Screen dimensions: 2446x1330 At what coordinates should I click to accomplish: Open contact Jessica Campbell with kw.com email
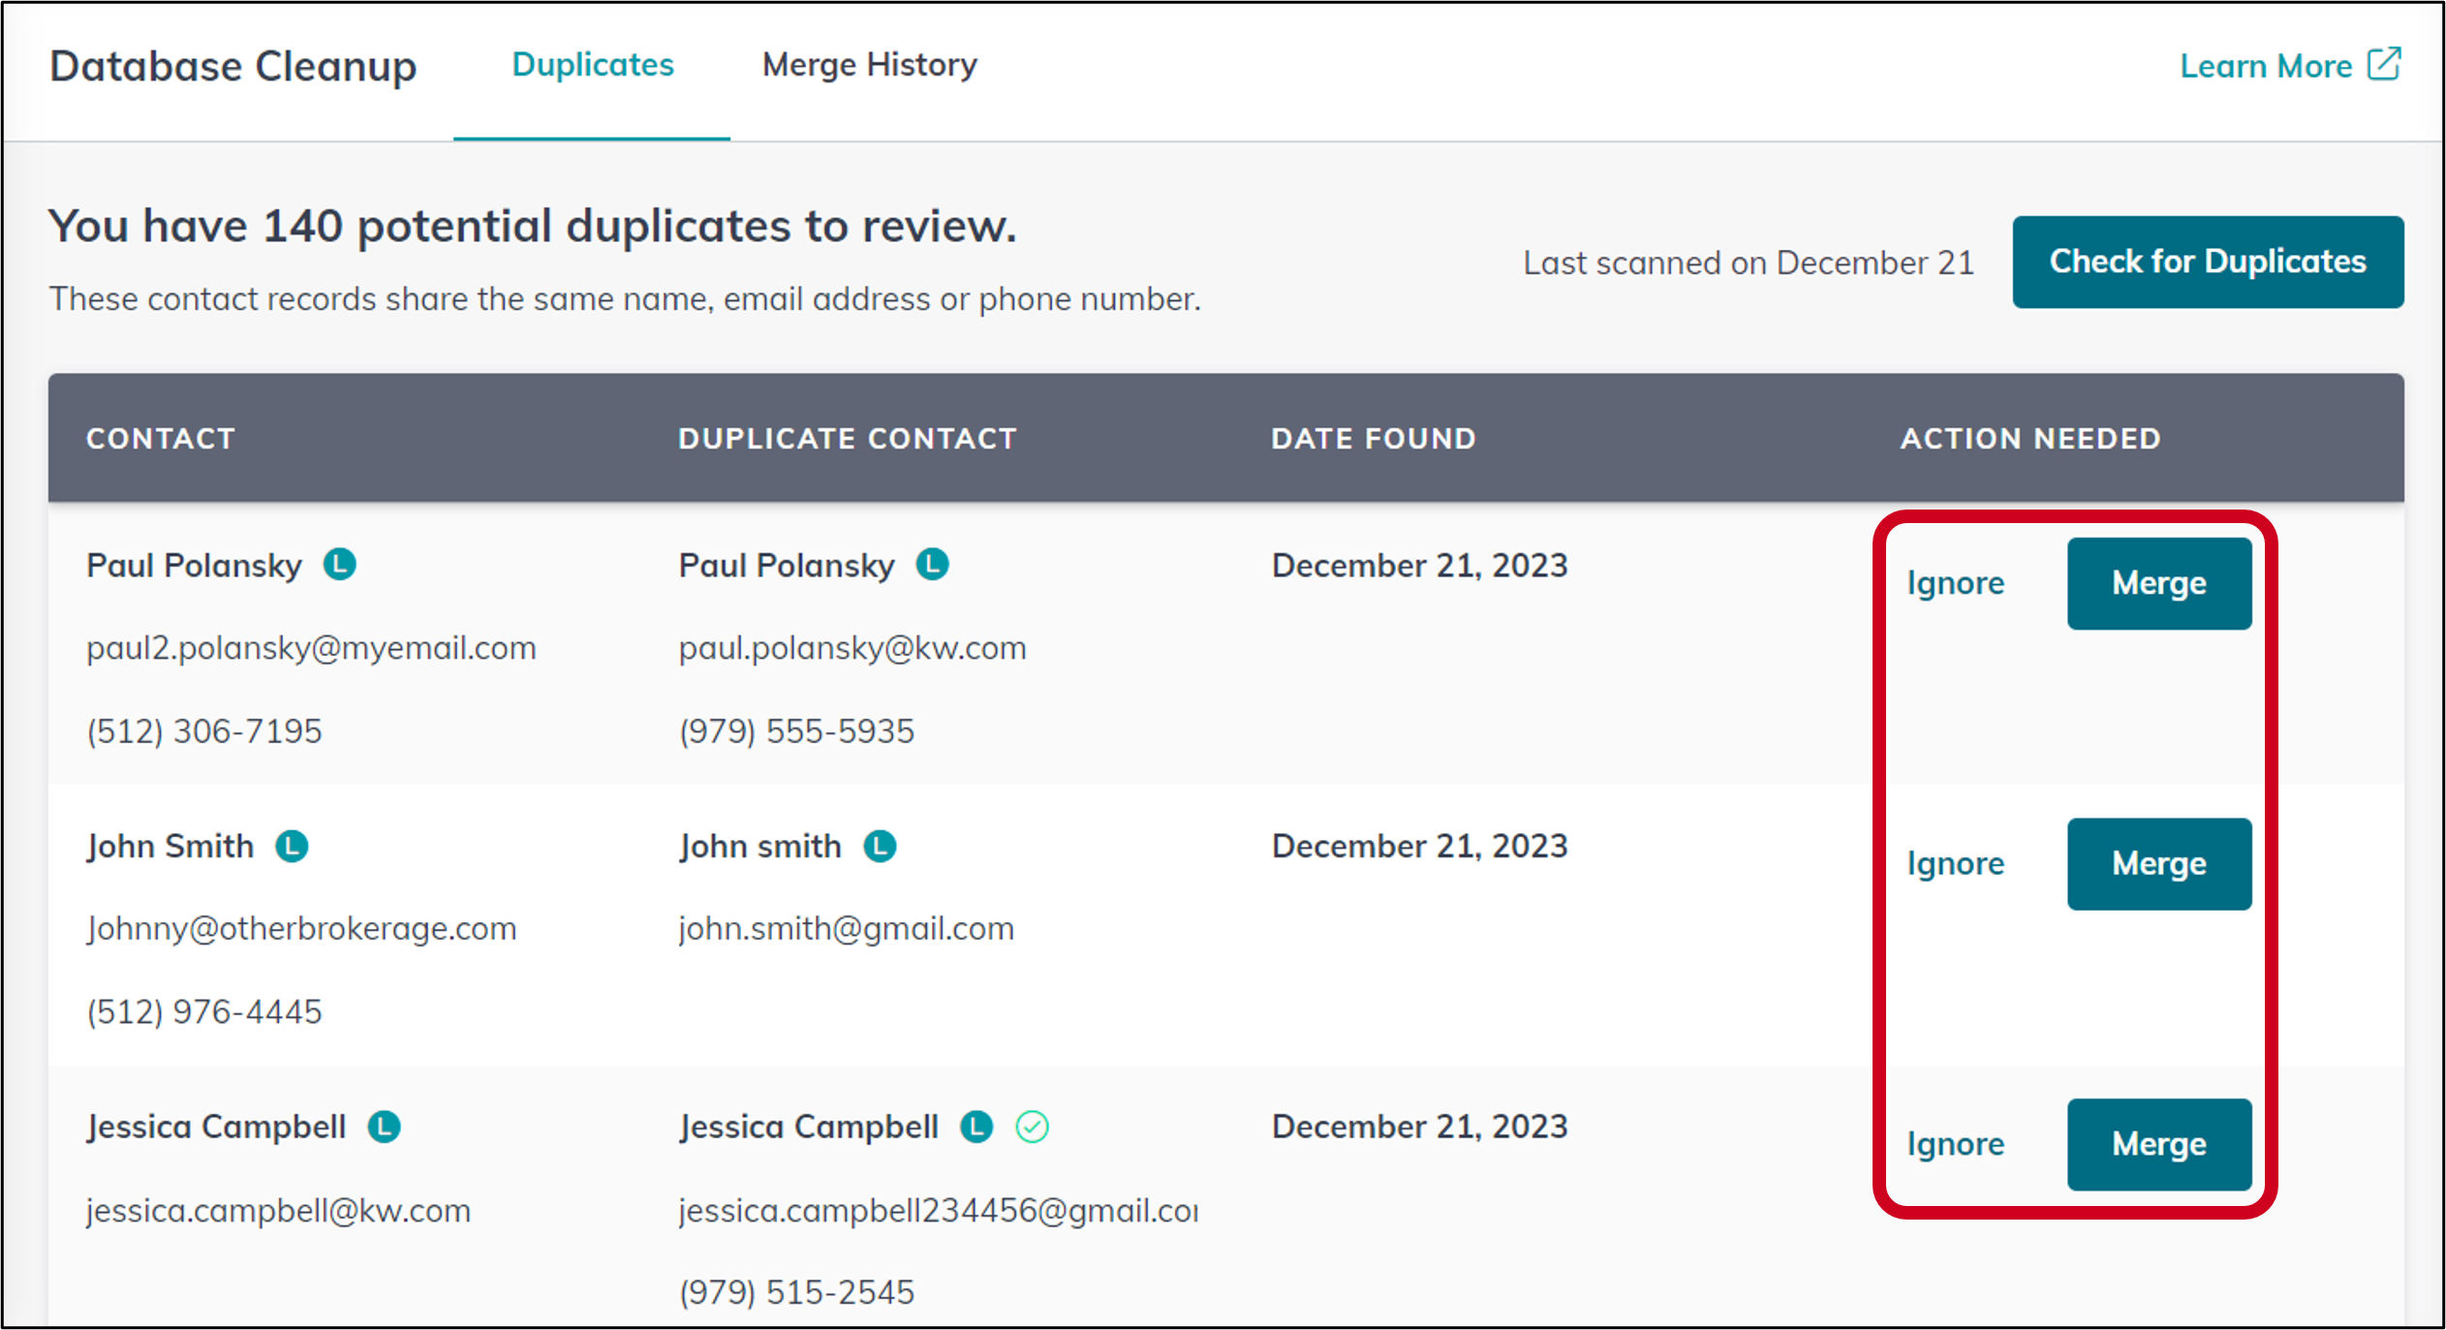pos(216,1128)
